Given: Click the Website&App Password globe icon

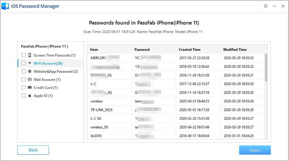Looking at the screenshot, I should click(30, 71).
